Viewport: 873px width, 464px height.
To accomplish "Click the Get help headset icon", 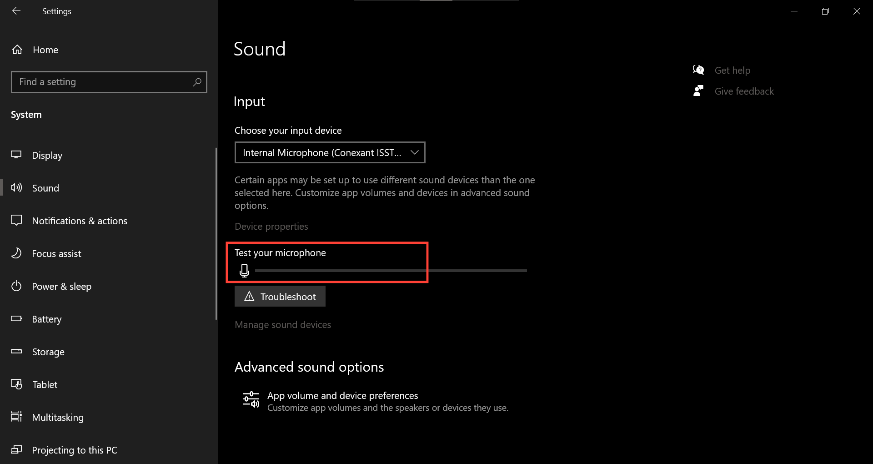I will (x=698, y=70).
